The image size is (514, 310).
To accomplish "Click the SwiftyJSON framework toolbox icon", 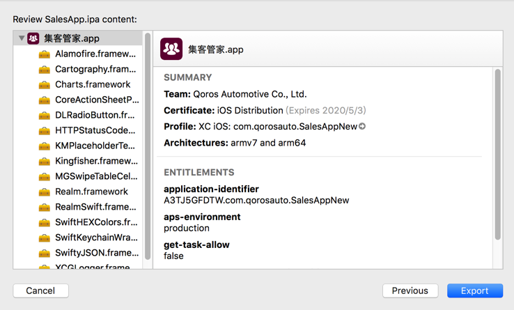I will (45, 254).
